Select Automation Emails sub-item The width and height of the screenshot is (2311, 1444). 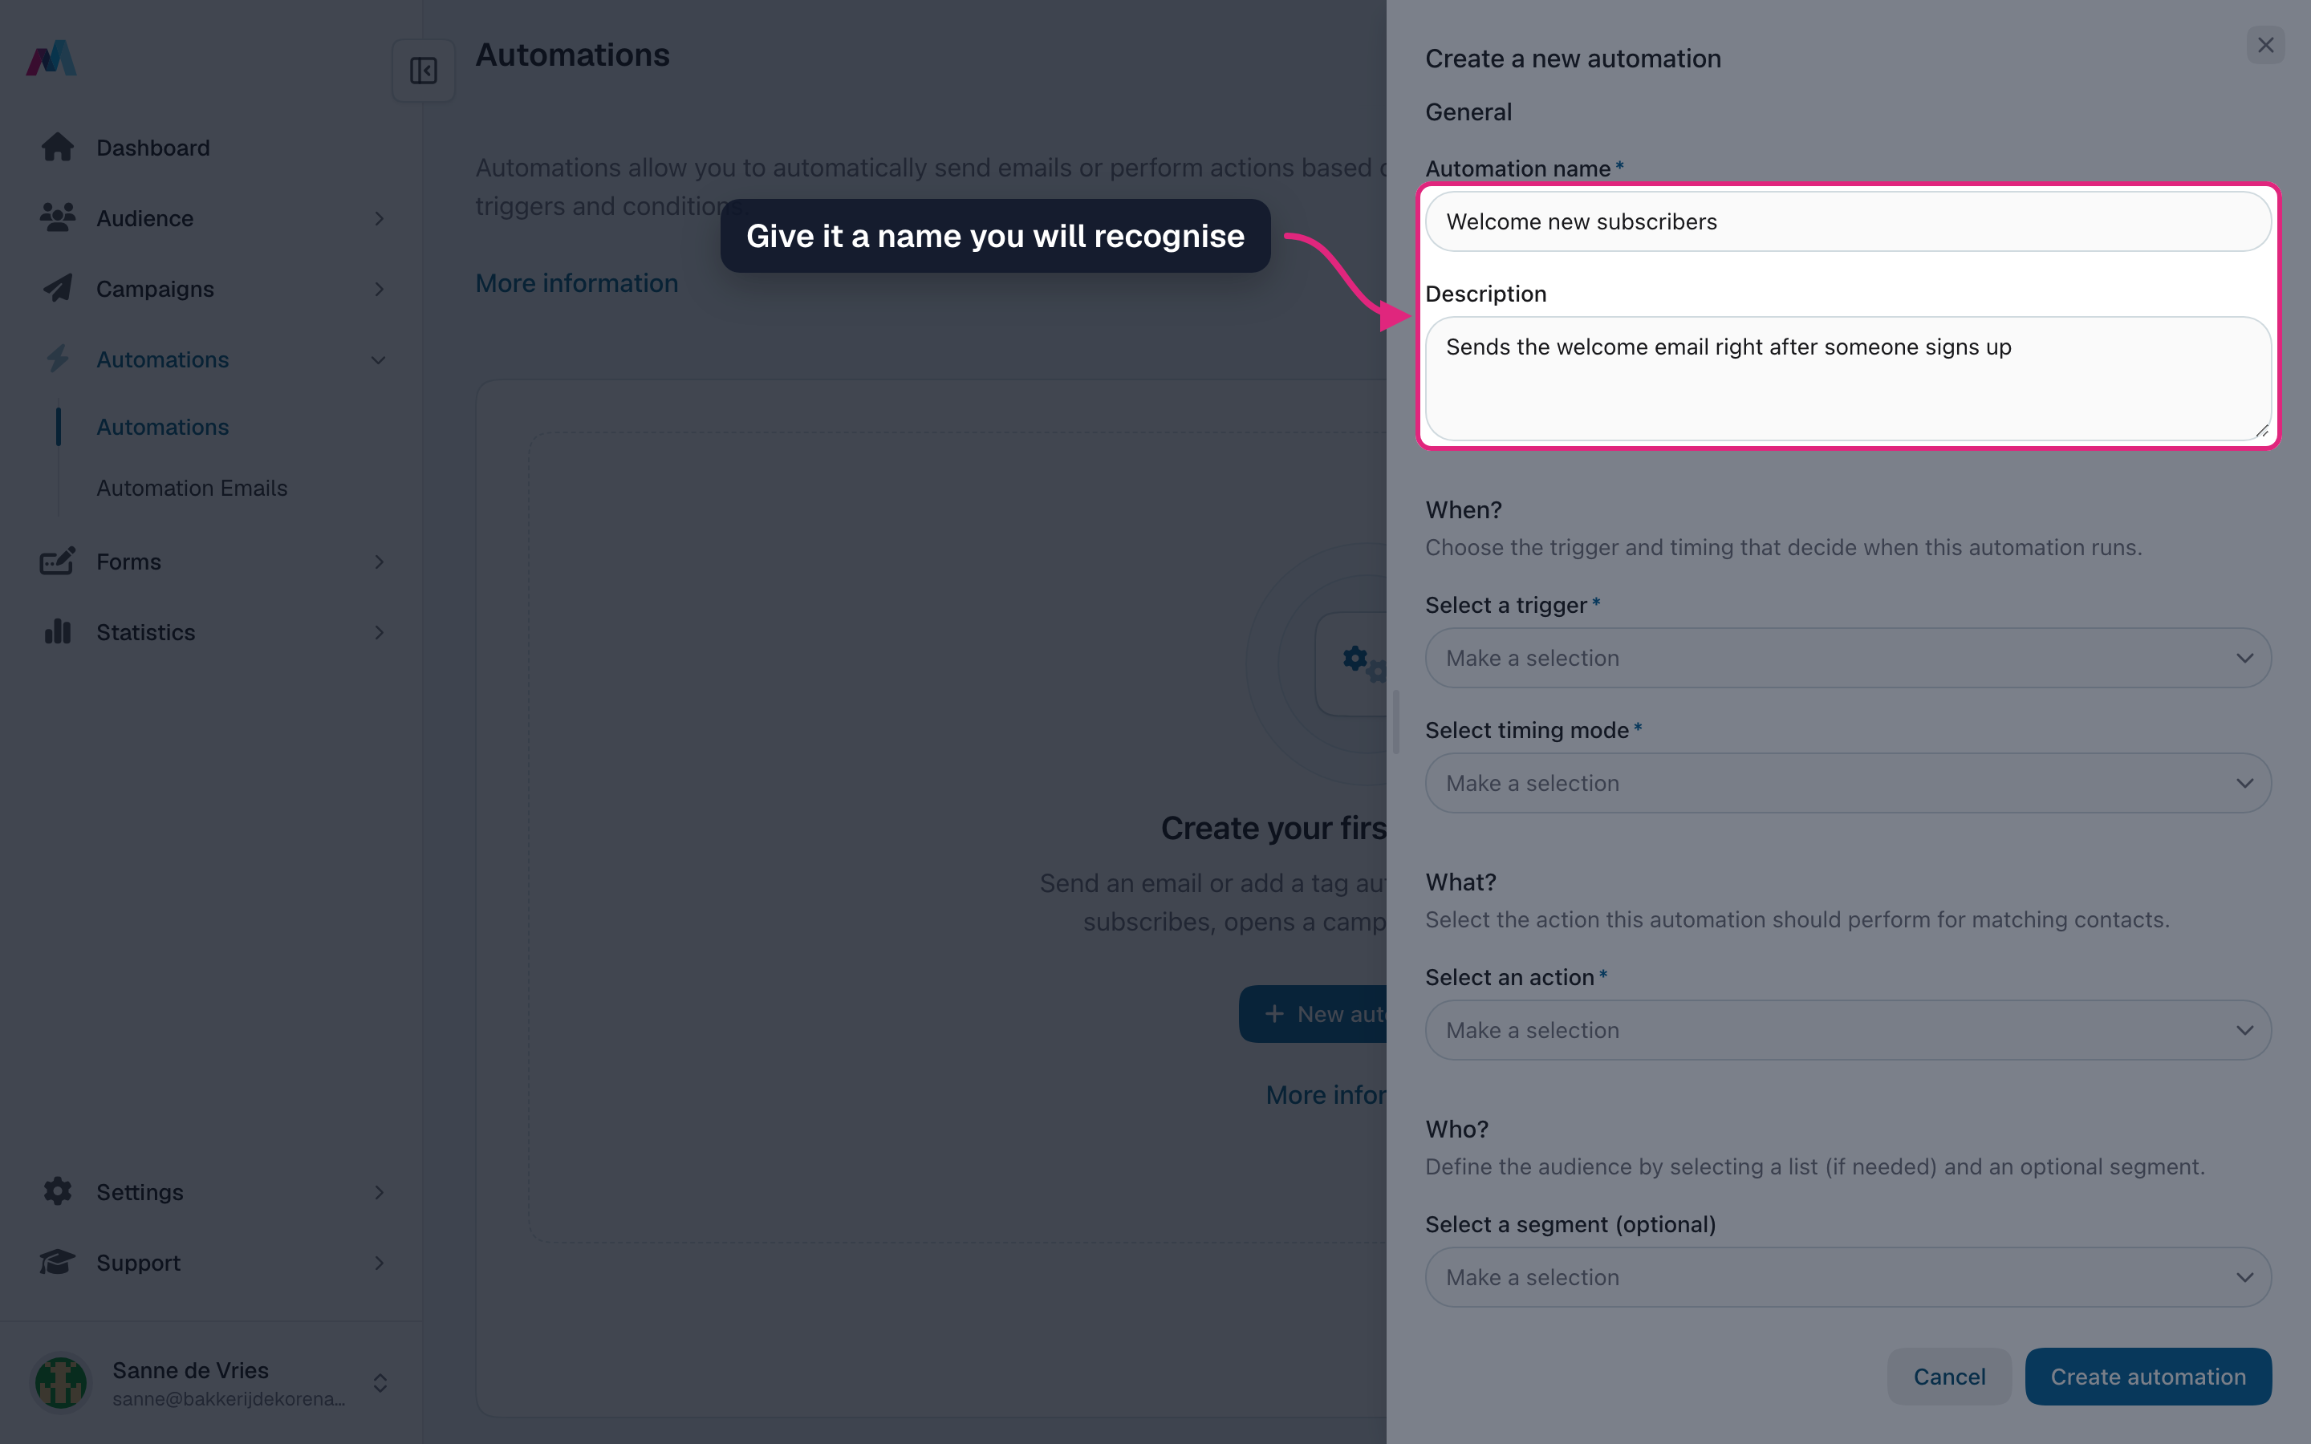(192, 488)
